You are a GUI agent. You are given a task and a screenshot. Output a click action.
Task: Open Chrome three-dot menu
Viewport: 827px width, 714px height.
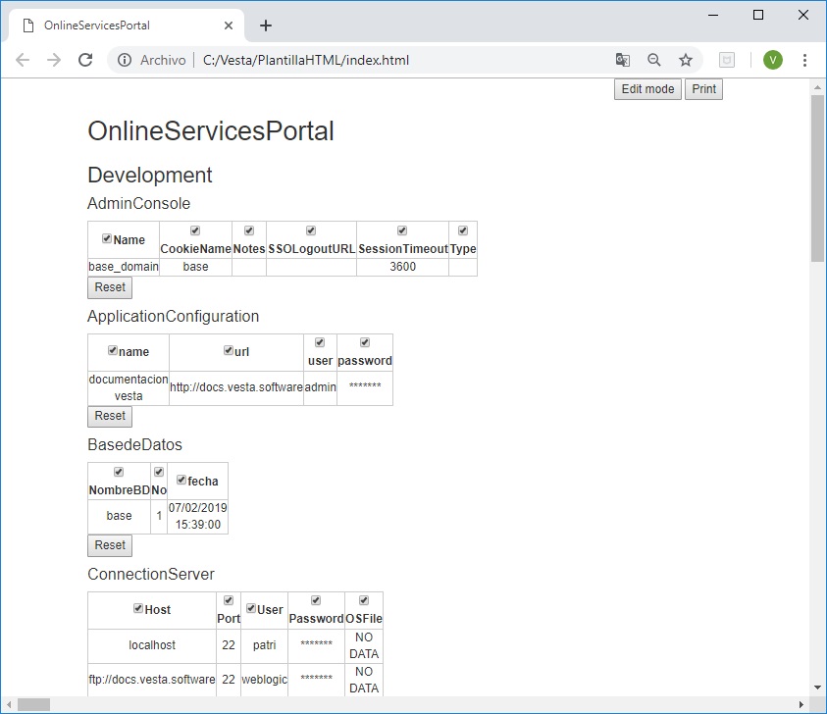point(804,60)
